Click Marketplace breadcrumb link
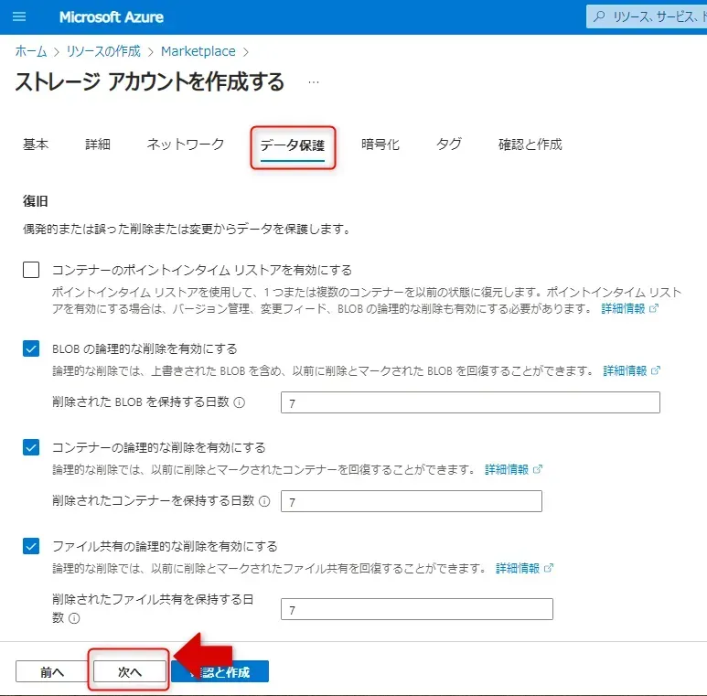Screen dimensions: 707x696 coord(198,51)
